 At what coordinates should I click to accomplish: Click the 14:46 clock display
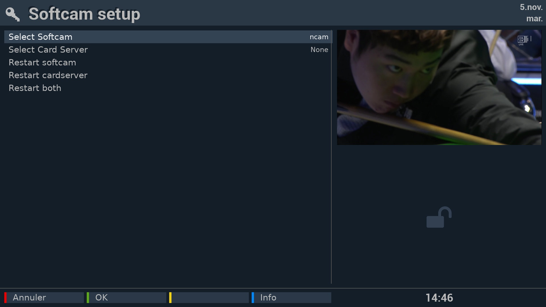(x=439, y=298)
